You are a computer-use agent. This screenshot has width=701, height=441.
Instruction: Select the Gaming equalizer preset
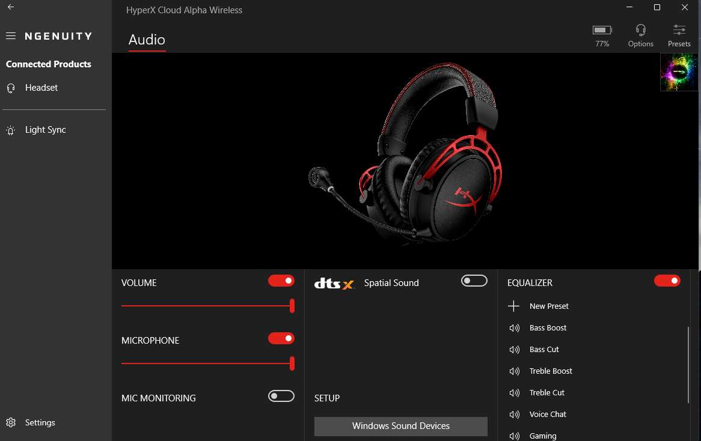tap(543, 436)
